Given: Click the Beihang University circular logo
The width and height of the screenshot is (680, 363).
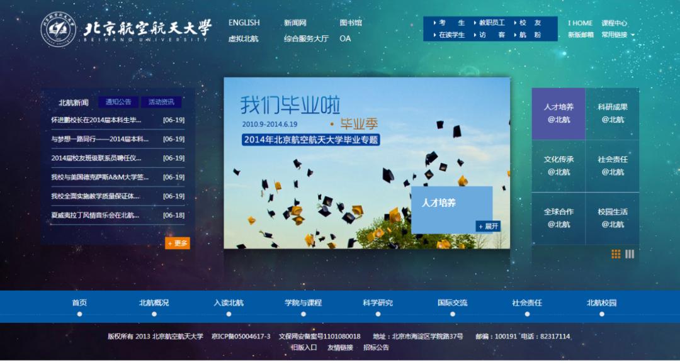Looking at the screenshot, I should (57, 28).
